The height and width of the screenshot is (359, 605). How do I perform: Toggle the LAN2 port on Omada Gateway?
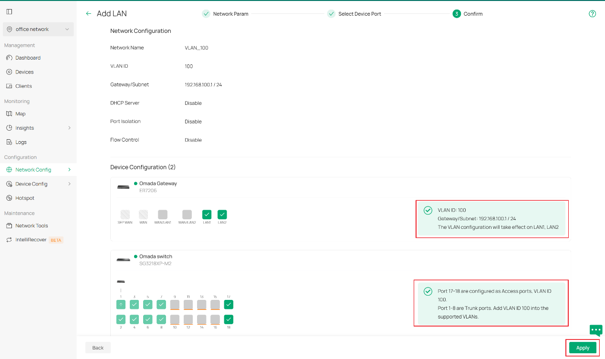[x=222, y=215]
